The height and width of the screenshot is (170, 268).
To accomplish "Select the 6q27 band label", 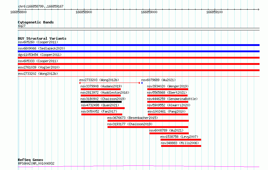I will [x=22, y=26].
